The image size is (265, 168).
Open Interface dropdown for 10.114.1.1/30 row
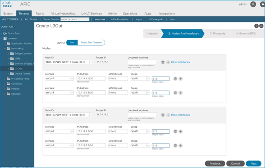point(72,78)
